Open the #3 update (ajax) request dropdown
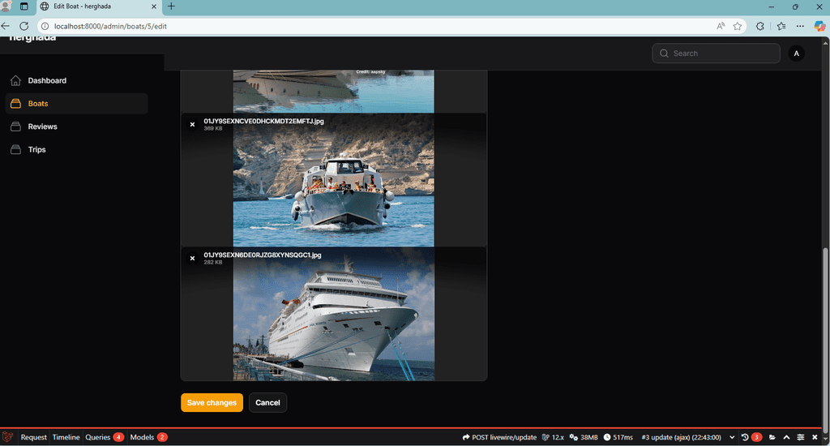This screenshot has width=830, height=446. pos(687,438)
